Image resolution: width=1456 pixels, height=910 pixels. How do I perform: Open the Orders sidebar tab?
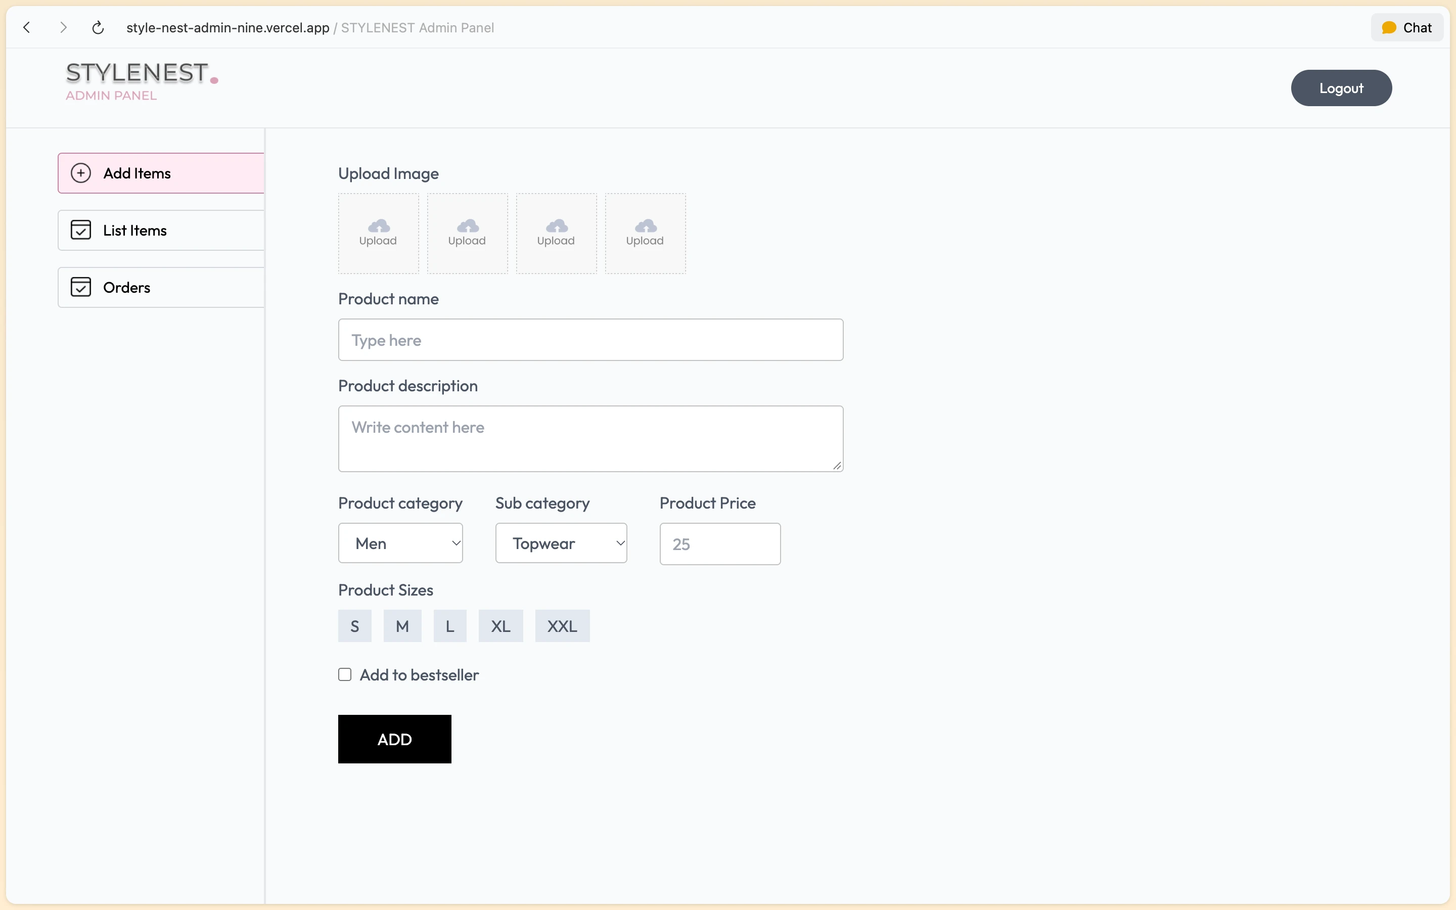pos(161,287)
